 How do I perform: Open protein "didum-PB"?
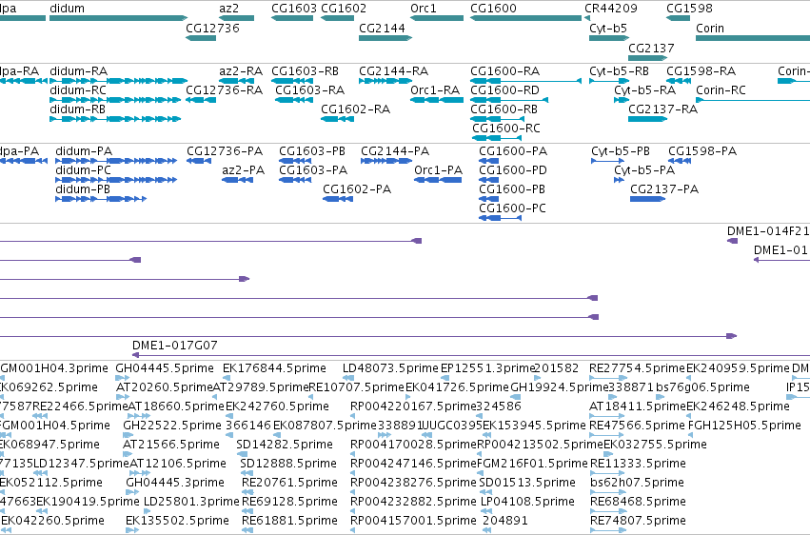tap(101, 199)
